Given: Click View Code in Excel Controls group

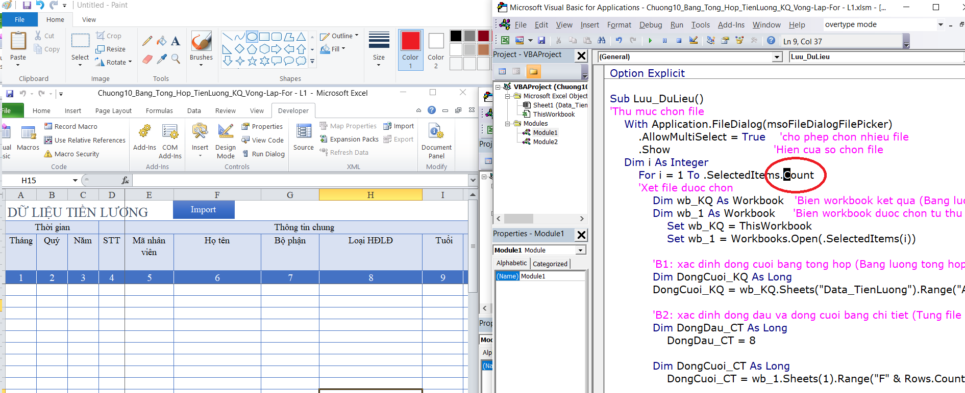Looking at the screenshot, I should 262,140.
